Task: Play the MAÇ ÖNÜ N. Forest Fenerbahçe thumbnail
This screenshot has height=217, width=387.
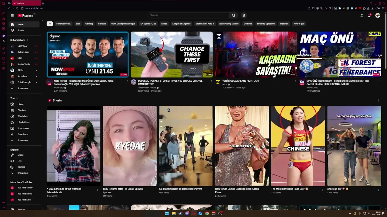Action: click(x=340, y=55)
